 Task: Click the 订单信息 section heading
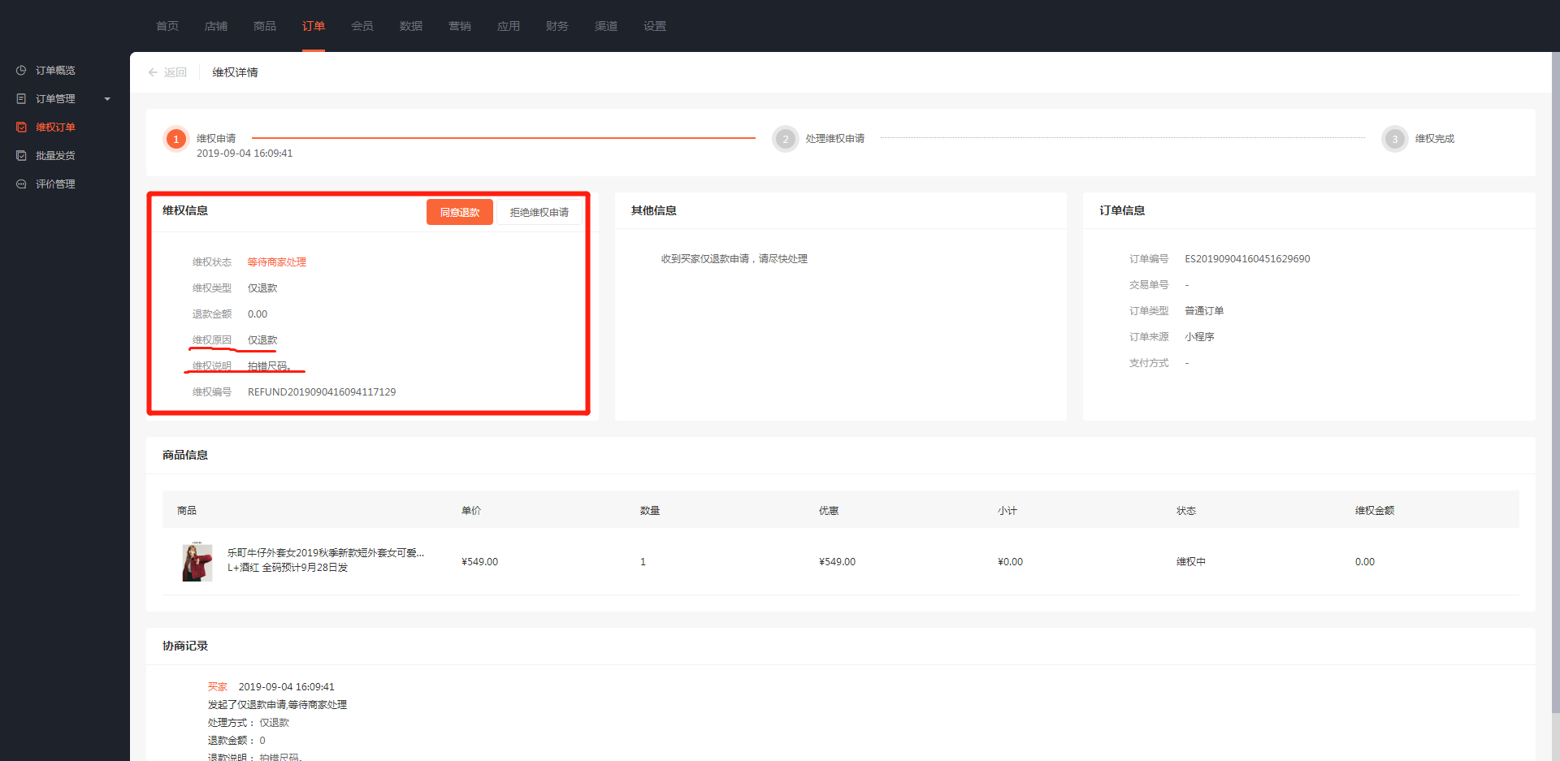1122,210
